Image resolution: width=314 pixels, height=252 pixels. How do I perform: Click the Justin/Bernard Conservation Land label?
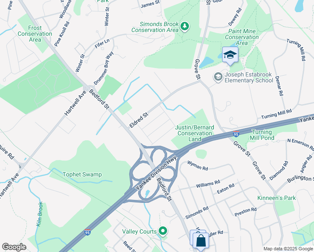click(x=195, y=133)
